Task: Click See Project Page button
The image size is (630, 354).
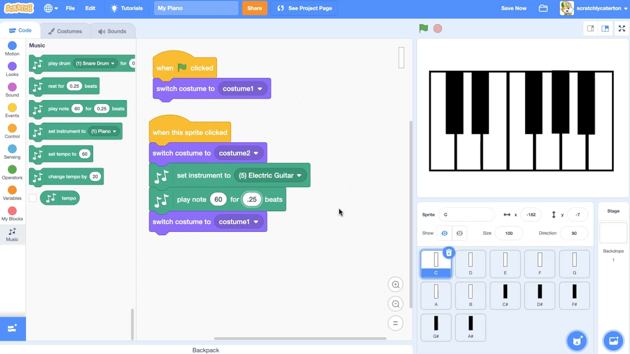Action: (x=304, y=8)
